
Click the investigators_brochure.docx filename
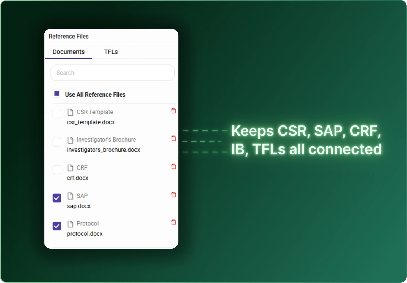104,150
